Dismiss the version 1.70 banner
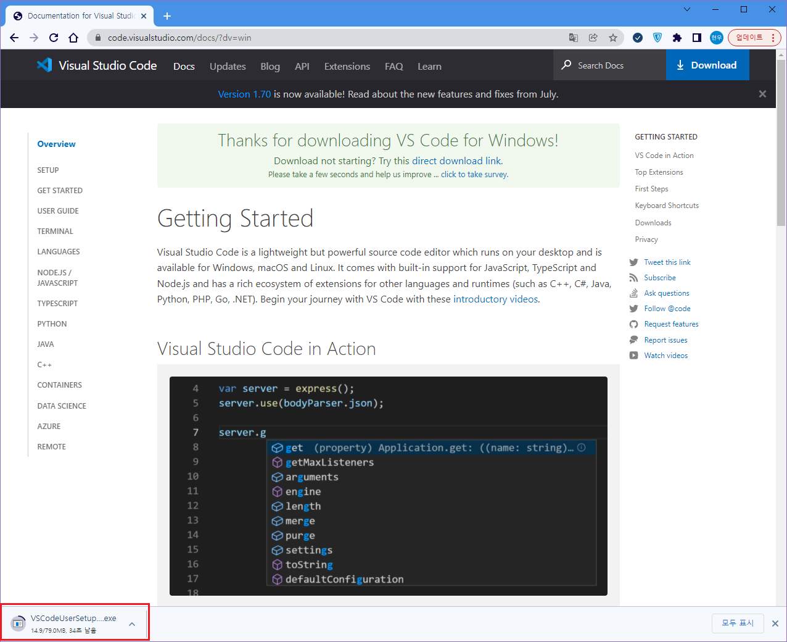This screenshot has height=642, width=787. coord(762,94)
